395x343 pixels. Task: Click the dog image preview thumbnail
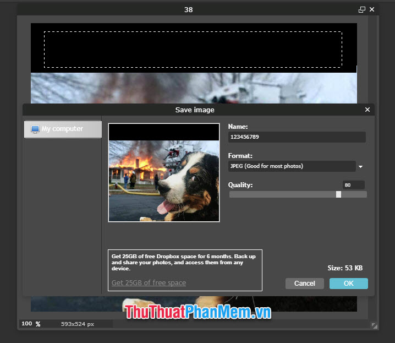click(164, 173)
